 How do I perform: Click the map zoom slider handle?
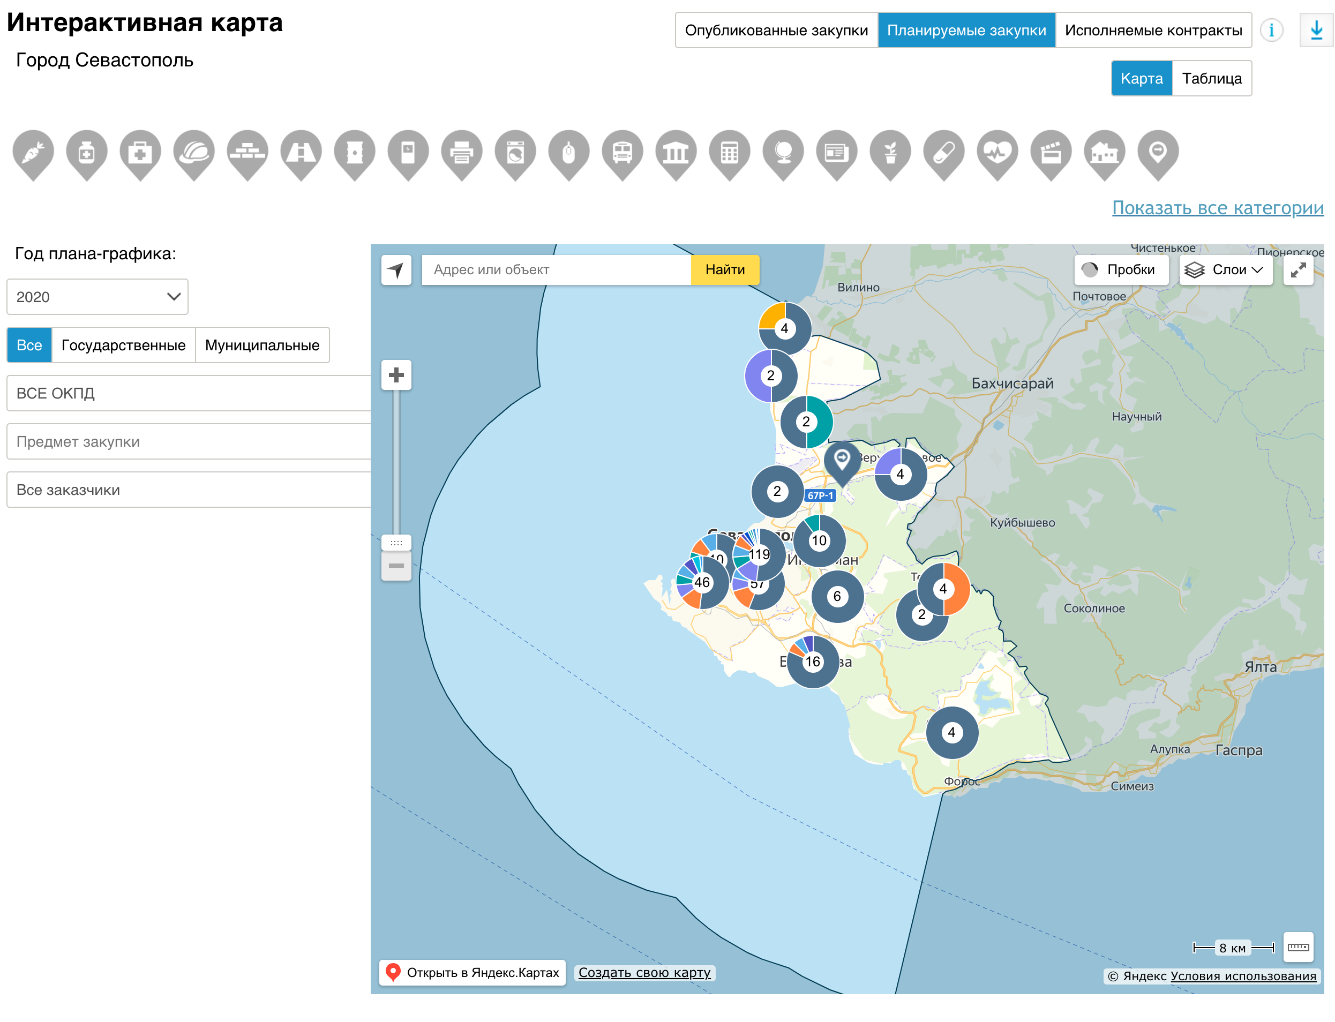[x=396, y=543]
